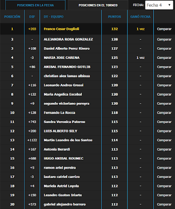Click the DIF column header
Image resolution: width=175 pixels, height=209 pixels.
click(x=32, y=17)
